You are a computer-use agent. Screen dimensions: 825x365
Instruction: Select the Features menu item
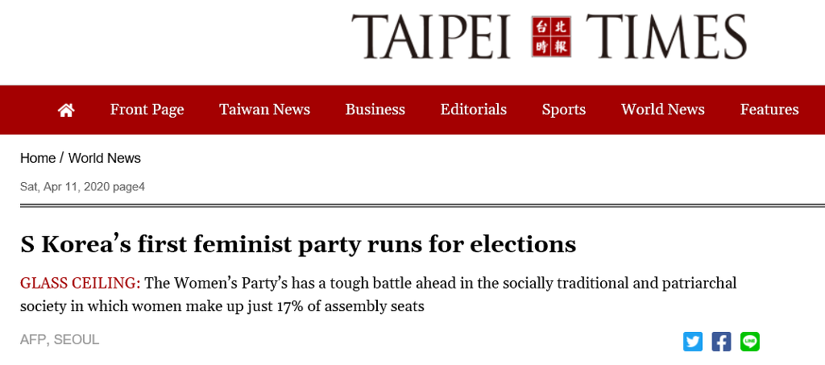point(769,110)
